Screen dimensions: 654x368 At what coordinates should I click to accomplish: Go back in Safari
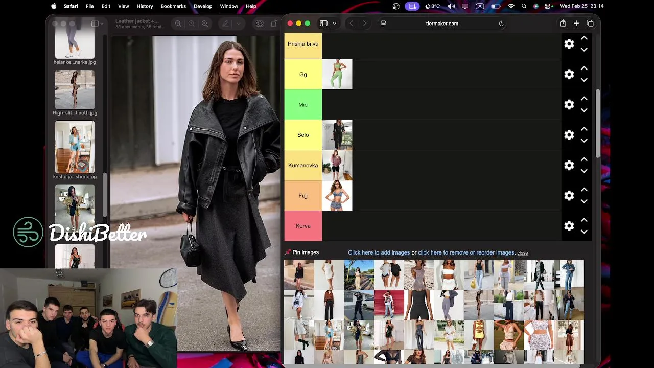352,24
